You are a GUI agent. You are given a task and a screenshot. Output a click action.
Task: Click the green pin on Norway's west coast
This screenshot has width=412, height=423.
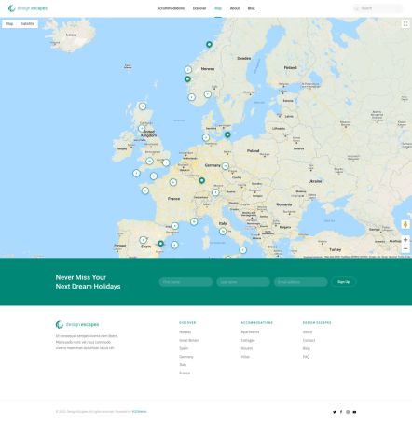coord(187,78)
